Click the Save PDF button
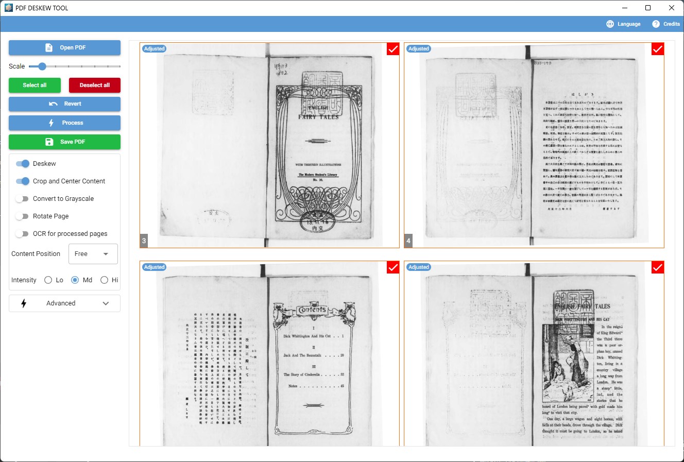684x462 pixels. 64,142
